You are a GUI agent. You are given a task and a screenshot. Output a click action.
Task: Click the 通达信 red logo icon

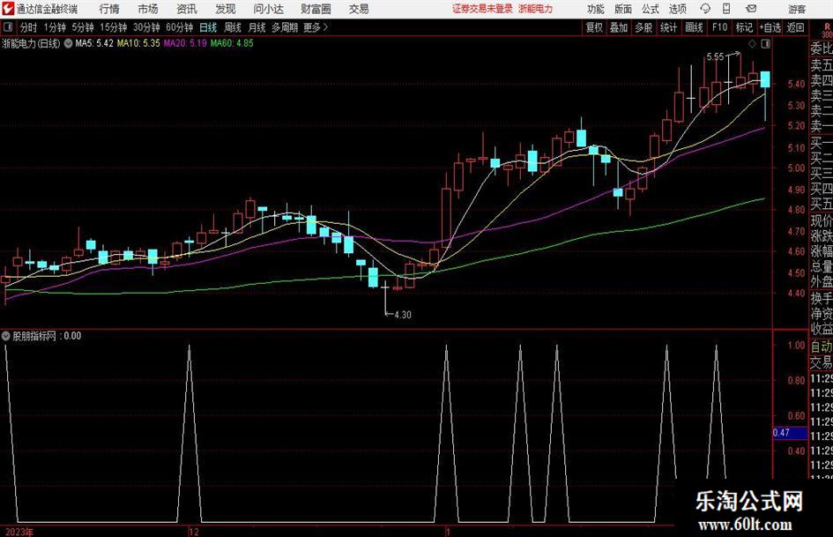point(8,9)
